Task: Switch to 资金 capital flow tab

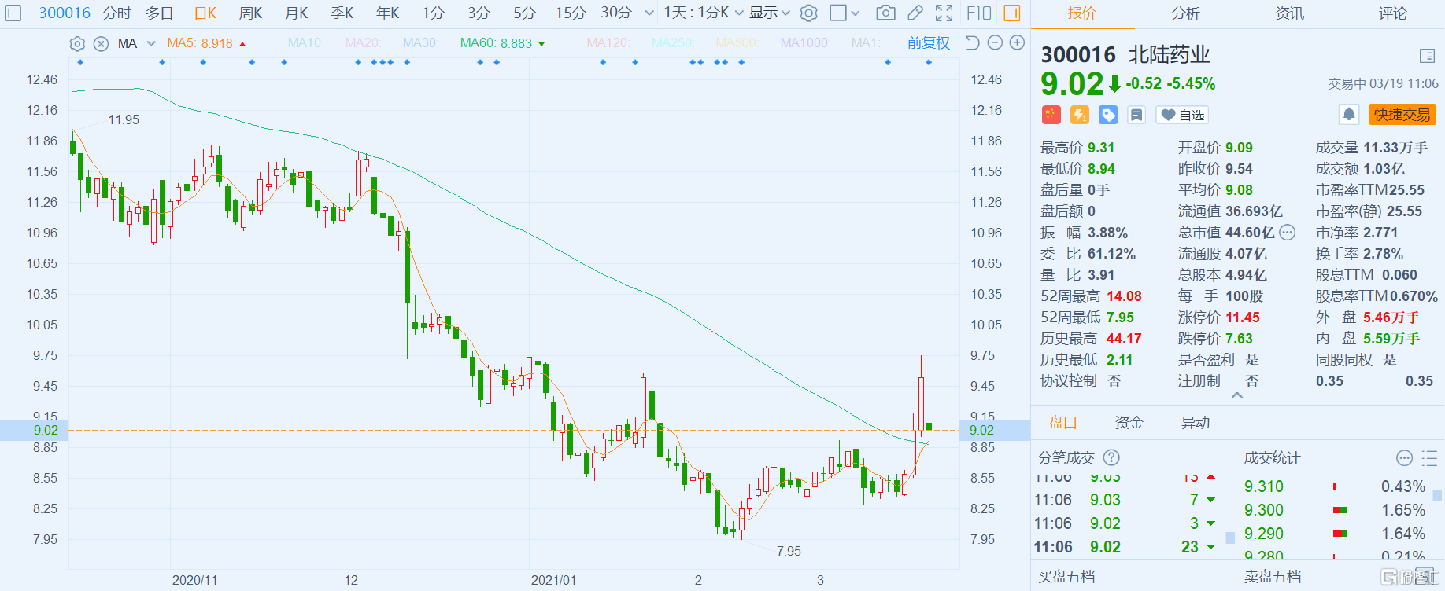Action: pyautogui.click(x=1129, y=423)
